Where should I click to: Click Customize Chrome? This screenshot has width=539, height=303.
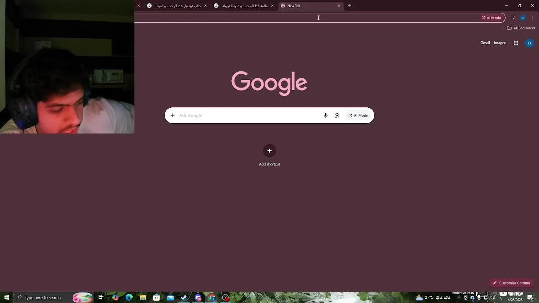coord(511,283)
